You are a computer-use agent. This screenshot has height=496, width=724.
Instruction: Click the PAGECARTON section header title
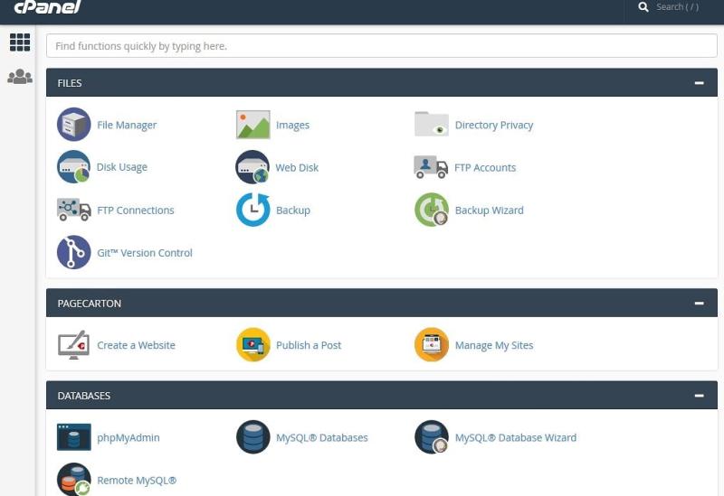pyautogui.click(x=89, y=304)
